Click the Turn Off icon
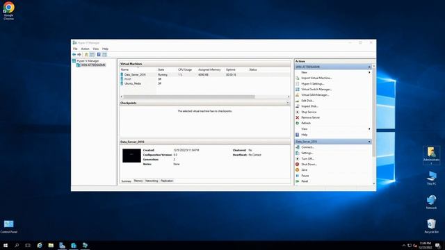Viewport: 445px width, 250px height. 298,159
